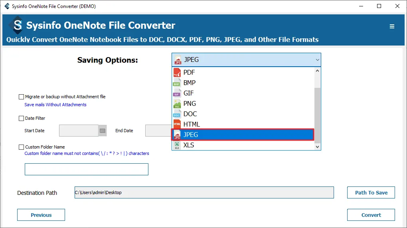This screenshot has height=228, width=407.
Task: Open the Start Date calendar picker
Action: click(103, 131)
